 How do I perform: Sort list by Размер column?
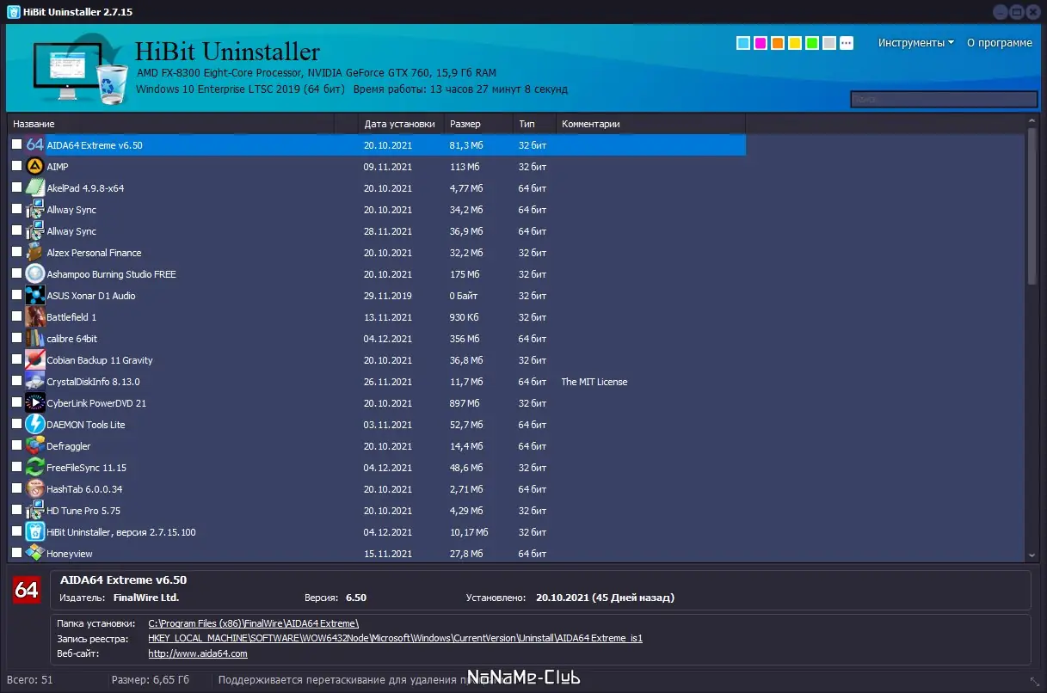click(x=479, y=124)
